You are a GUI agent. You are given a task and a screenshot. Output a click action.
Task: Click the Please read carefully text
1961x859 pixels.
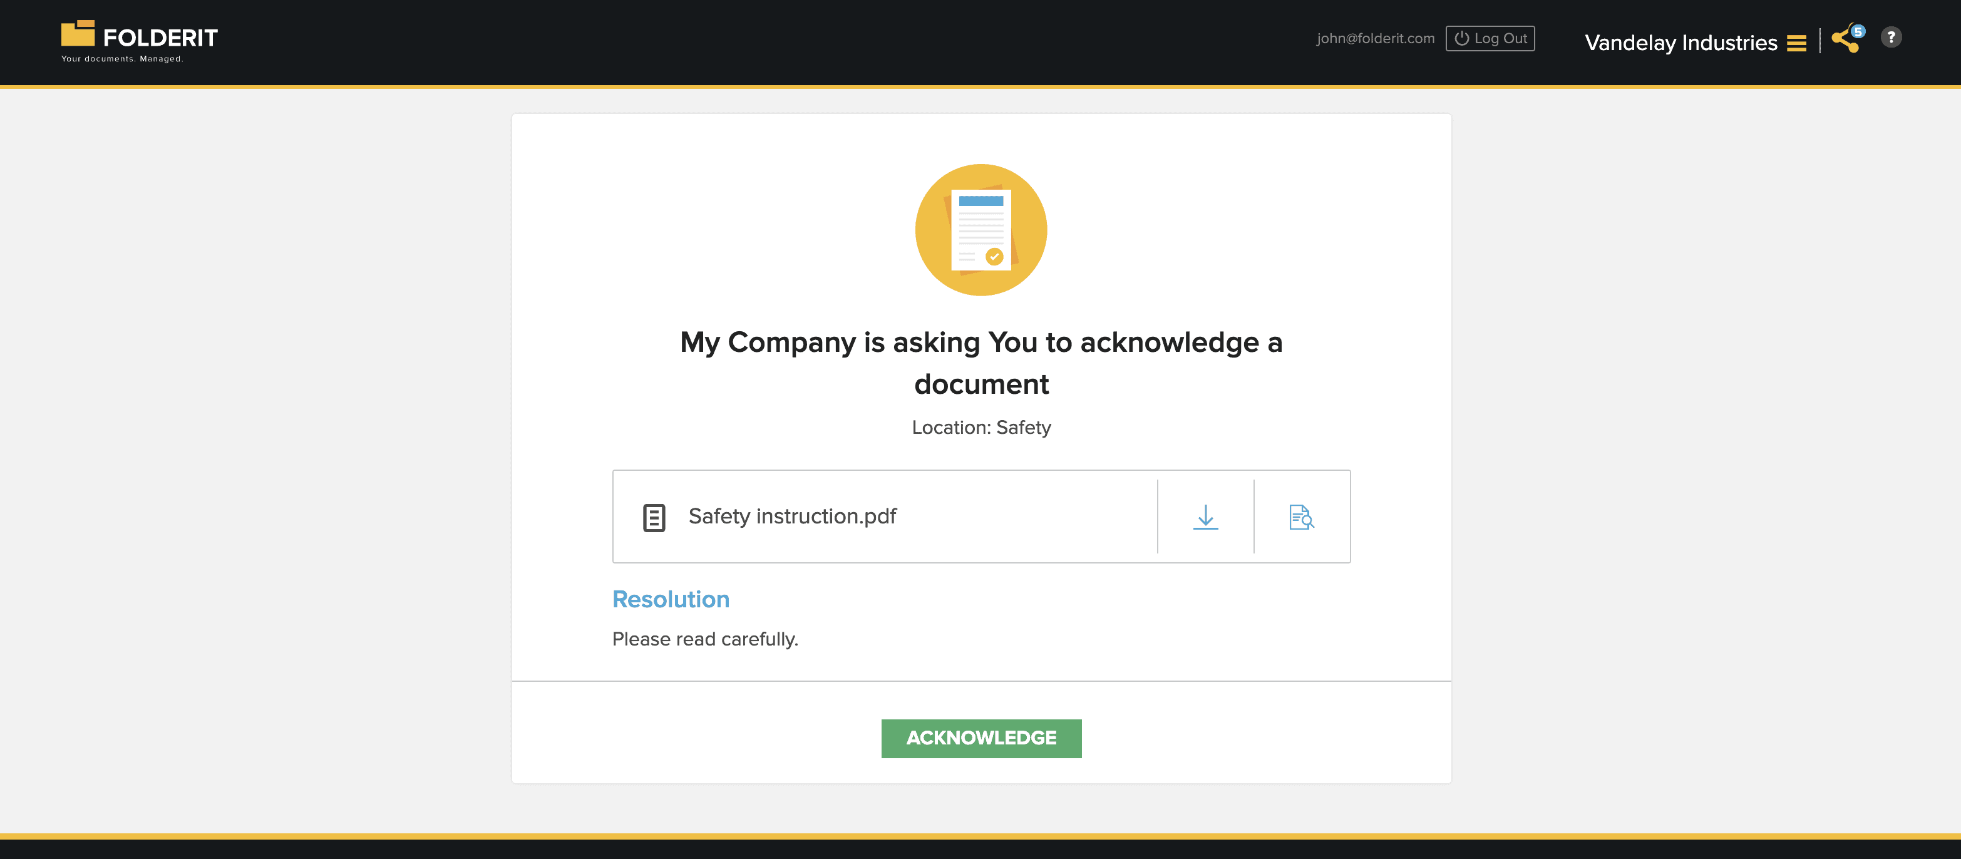pyautogui.click(x=705, y=639)
